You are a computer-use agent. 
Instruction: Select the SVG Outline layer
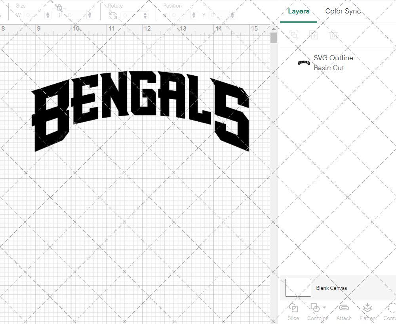click(x=338, y=63)
